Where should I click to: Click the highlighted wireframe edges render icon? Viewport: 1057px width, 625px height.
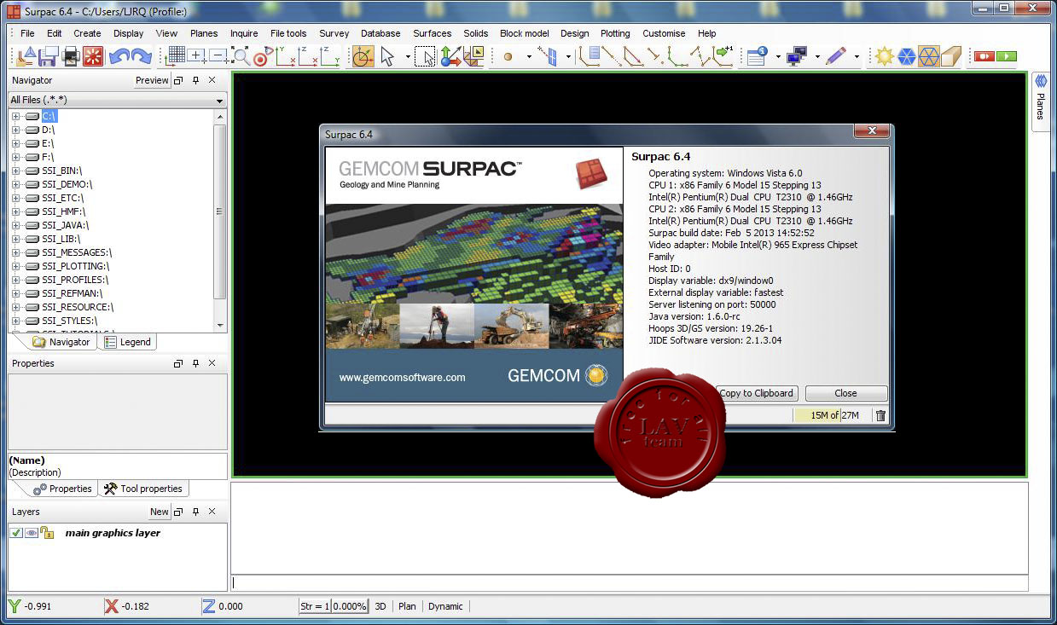[x=928, y=56]
